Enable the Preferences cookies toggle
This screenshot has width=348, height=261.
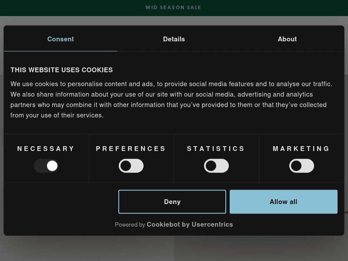pos(131,166)
